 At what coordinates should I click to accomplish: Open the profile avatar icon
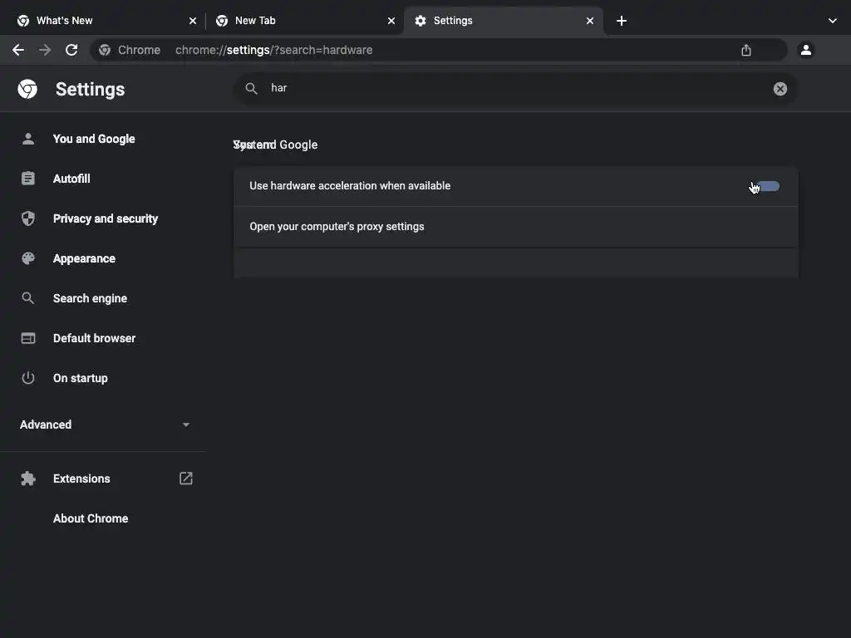pyautogui.click(x=805, y=50)
